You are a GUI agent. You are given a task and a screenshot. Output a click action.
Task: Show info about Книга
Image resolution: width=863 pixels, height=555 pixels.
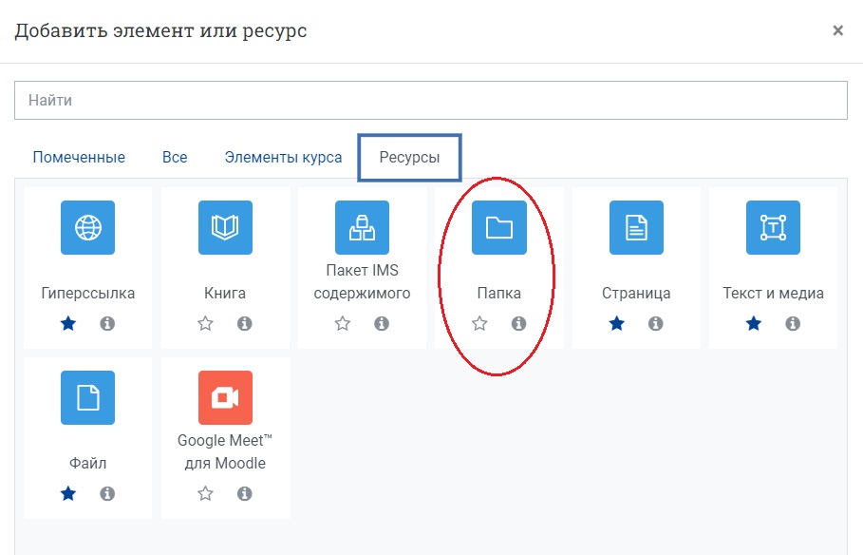coord(244,323)
